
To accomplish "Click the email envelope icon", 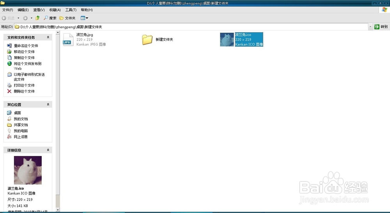I will point(9,74).
